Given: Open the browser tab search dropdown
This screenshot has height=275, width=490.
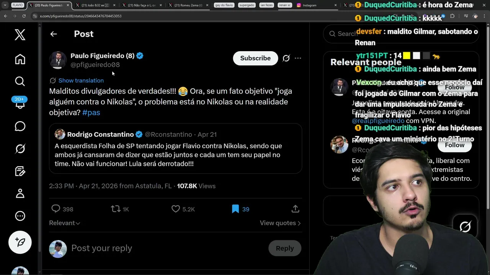Looking at the screenshot, I should pos(5,5).
